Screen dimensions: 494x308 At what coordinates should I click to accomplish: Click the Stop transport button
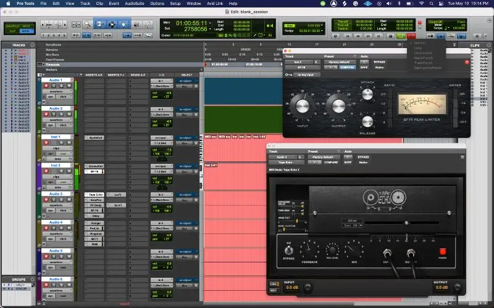(x=391, y=36)
